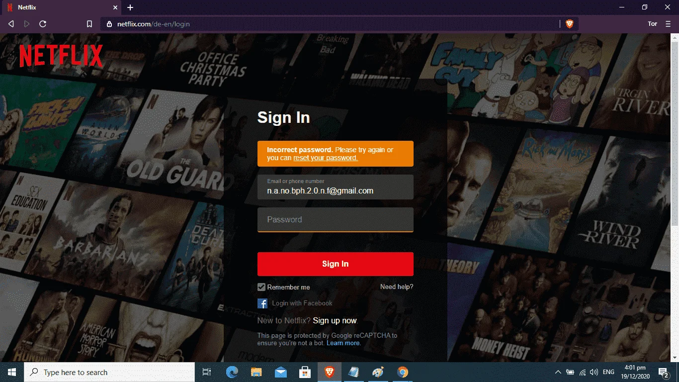Open Brave Shields lion icon in address bar
Screen dimensions: 679x382
tap(570, 24)
